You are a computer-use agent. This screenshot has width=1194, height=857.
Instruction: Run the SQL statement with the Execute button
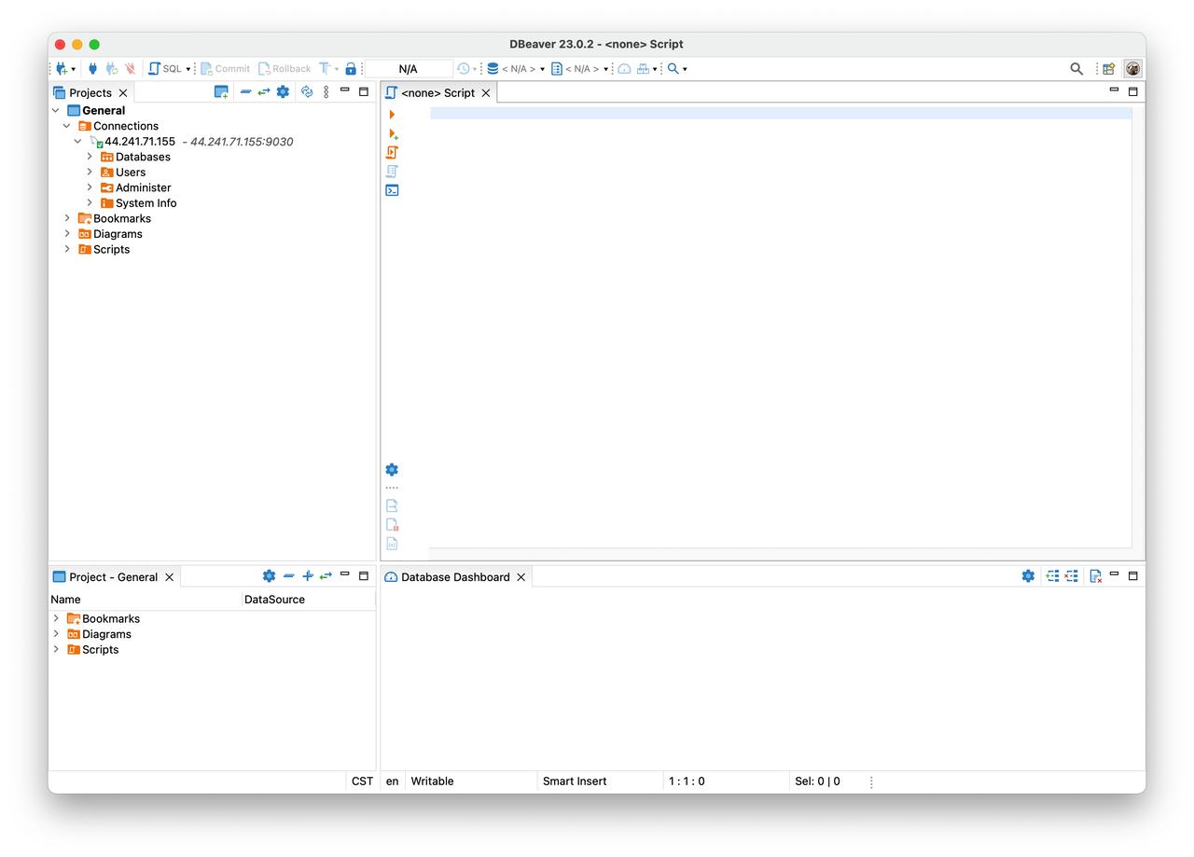pos(391,114)
